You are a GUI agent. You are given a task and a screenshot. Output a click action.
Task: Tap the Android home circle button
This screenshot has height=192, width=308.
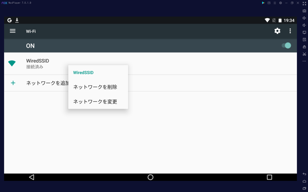tap(150, 177)
